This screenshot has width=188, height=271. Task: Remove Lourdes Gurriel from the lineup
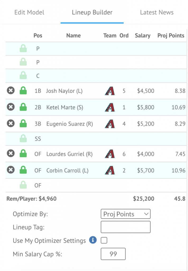pos(11,153)
